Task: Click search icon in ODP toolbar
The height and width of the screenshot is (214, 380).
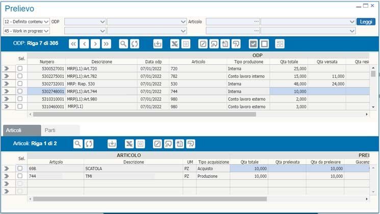Action: point(123,44)
